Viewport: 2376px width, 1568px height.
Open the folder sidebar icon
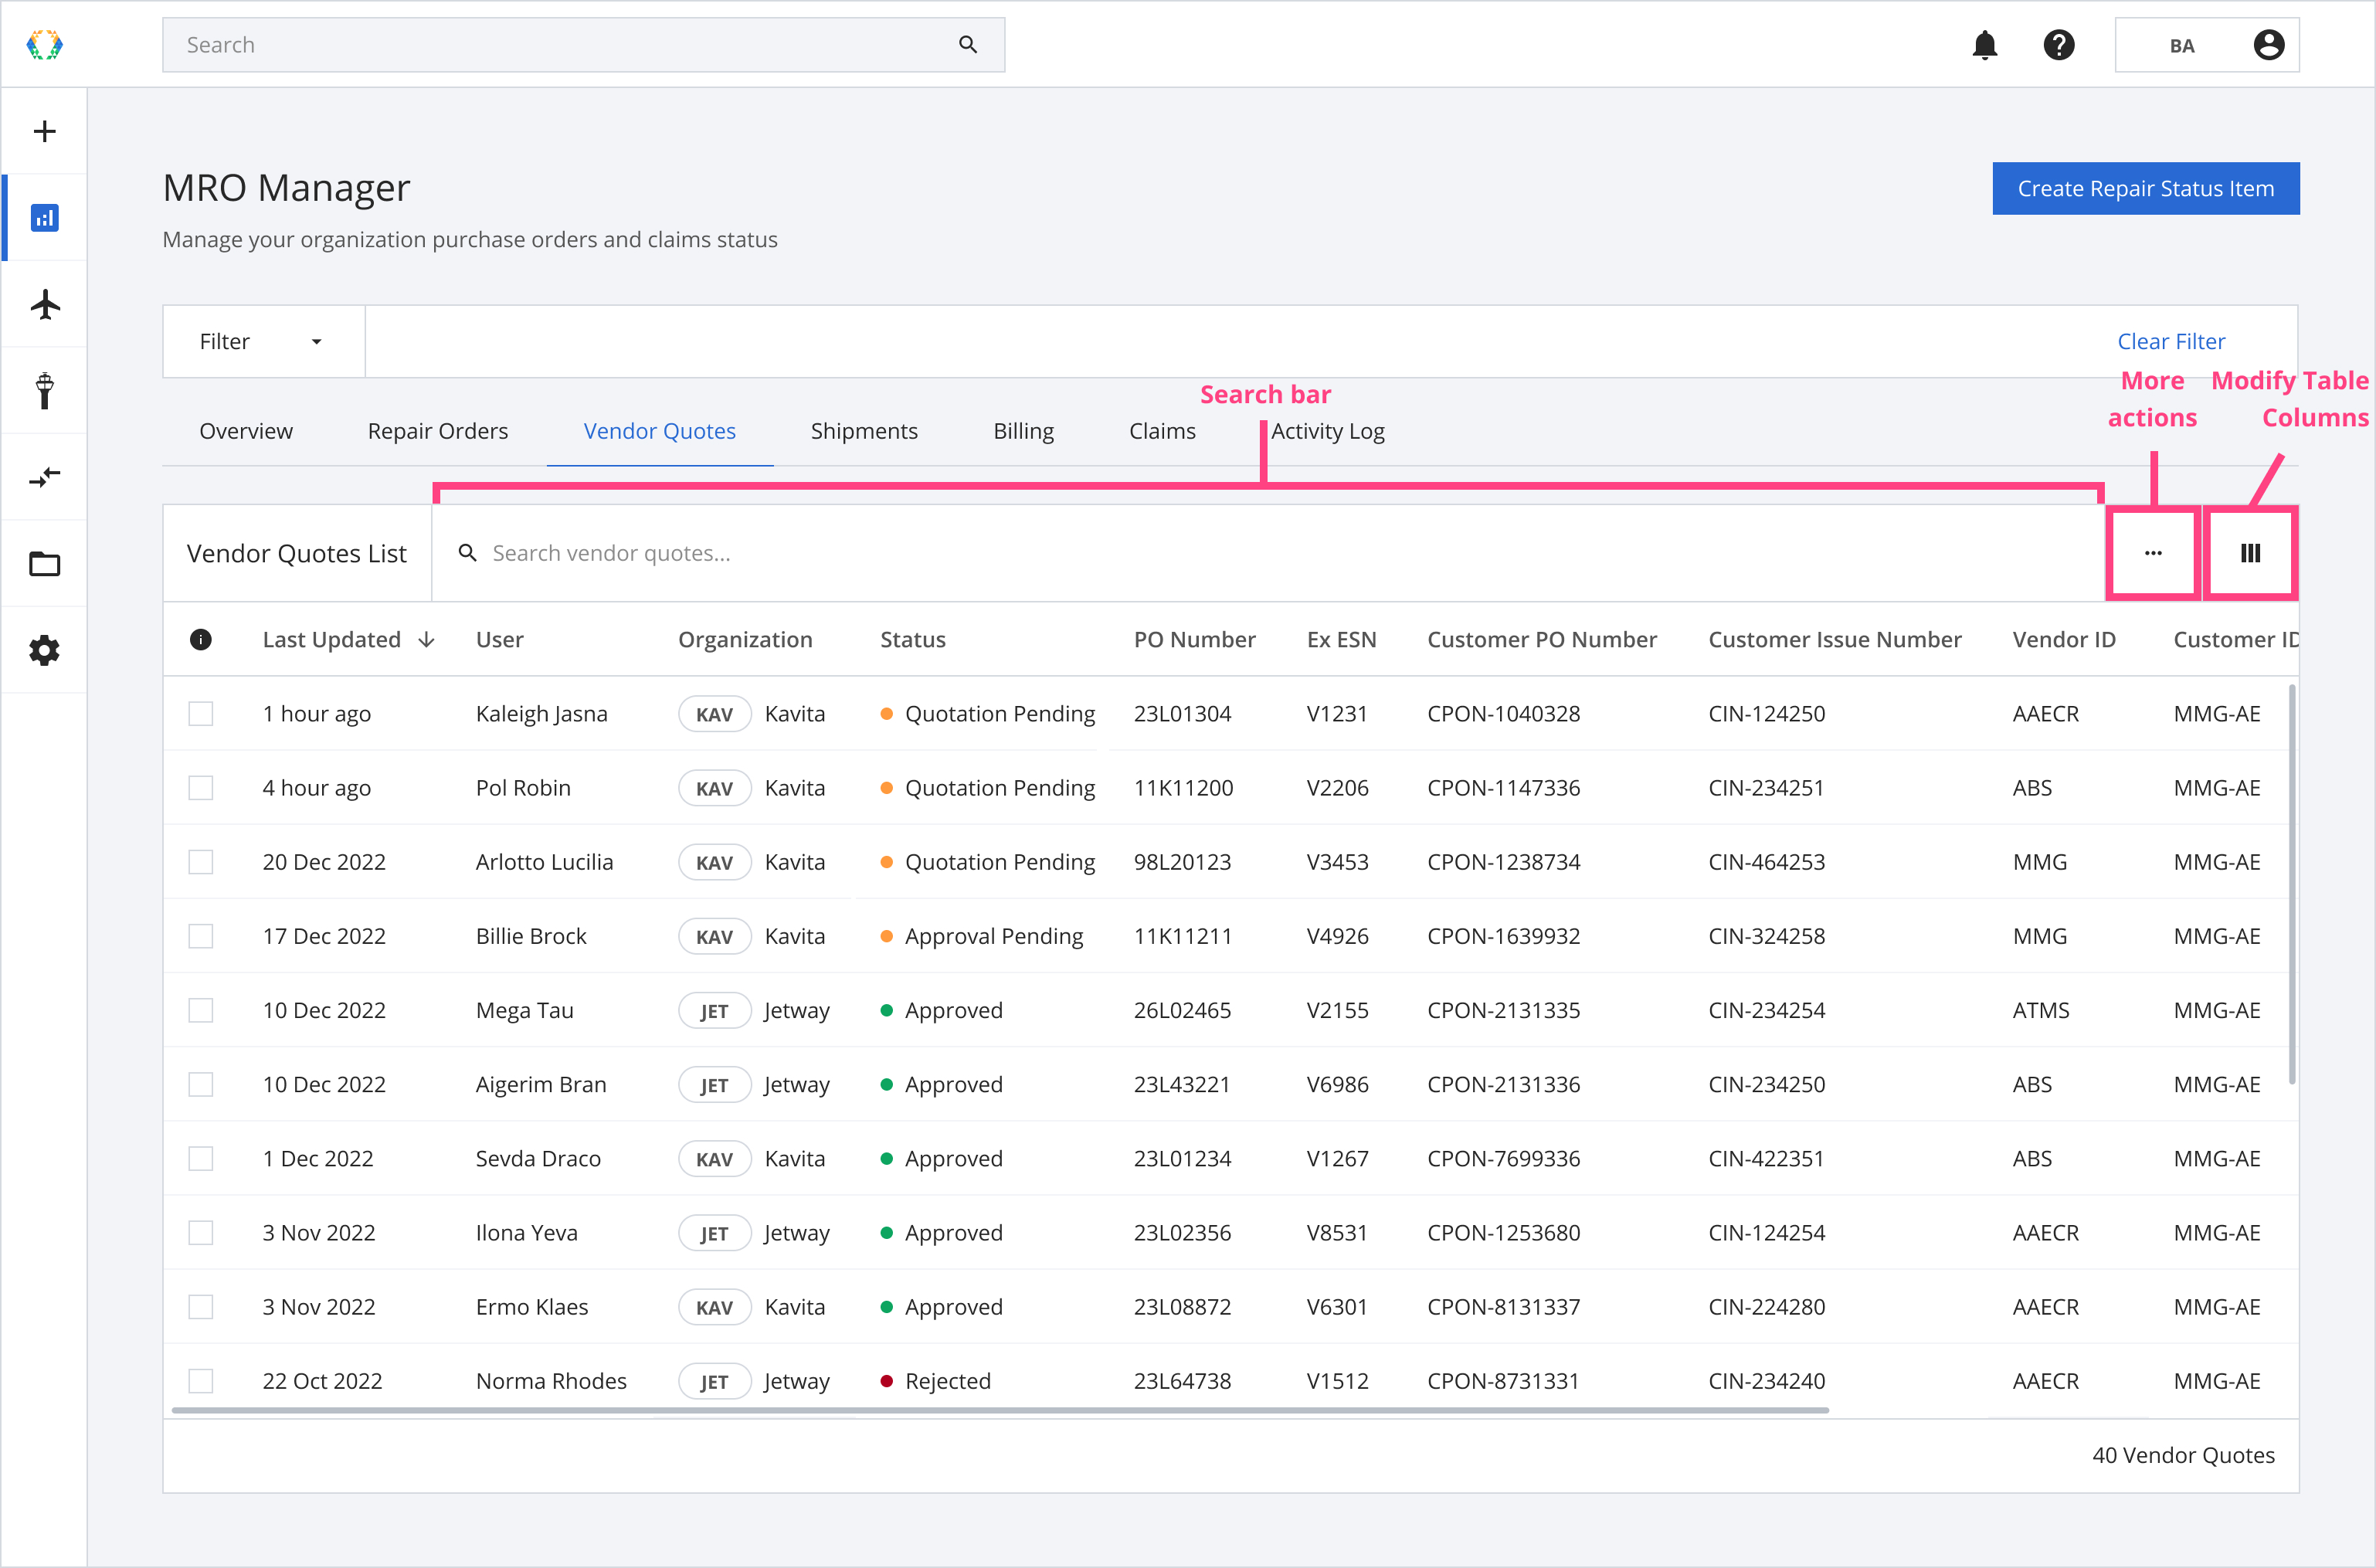pyautogui.click(x=44, y=564)
